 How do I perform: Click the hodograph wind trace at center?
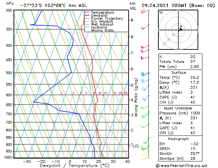click(180, 28)
